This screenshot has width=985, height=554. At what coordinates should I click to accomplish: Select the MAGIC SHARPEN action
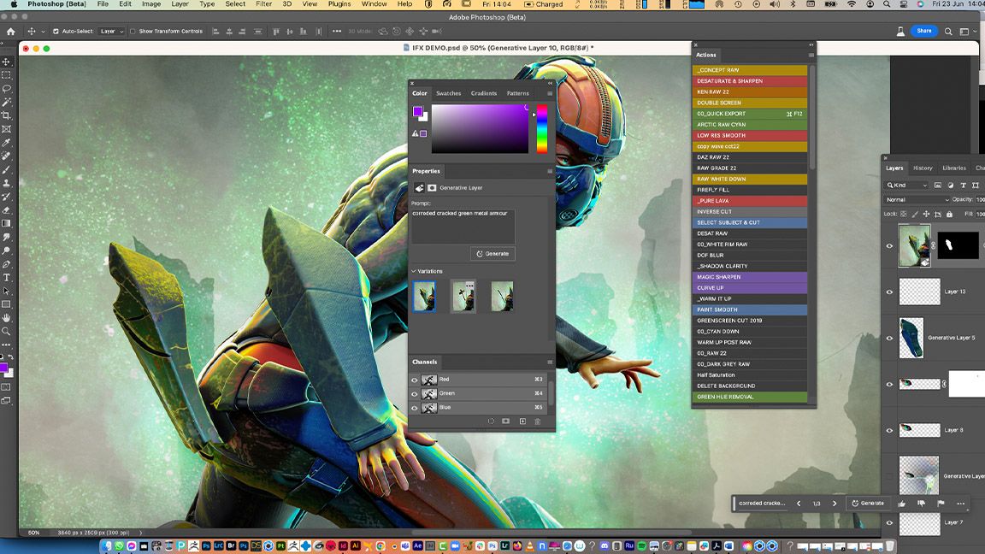coord(749,277)
